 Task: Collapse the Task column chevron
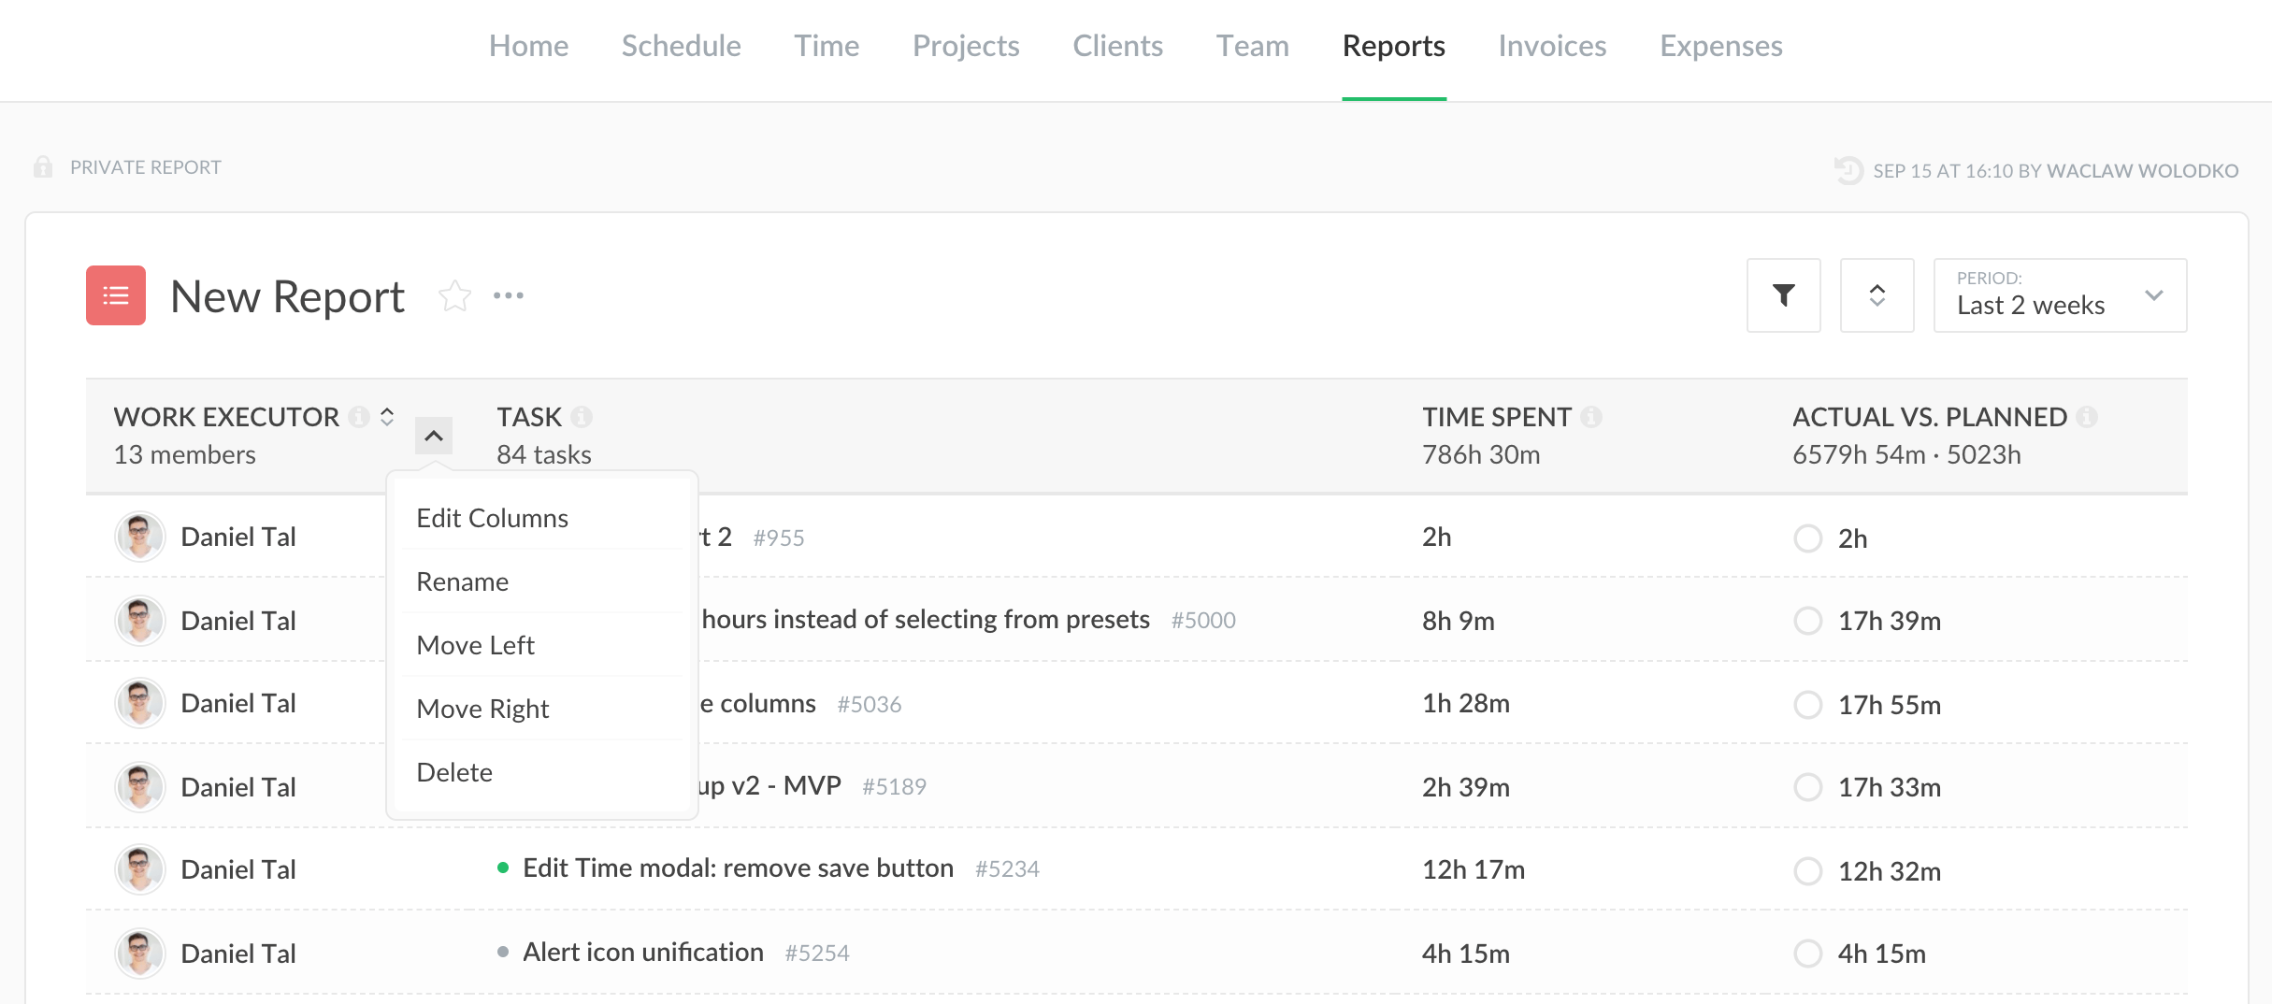tap(432, 434)
